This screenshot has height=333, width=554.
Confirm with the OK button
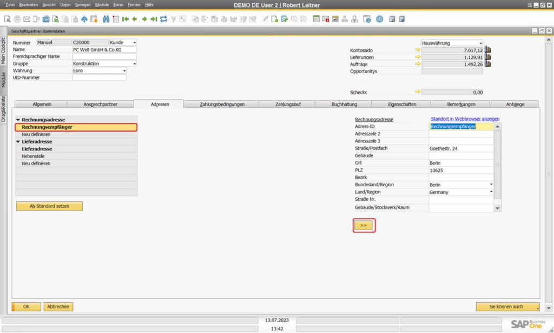pos(26,306)
